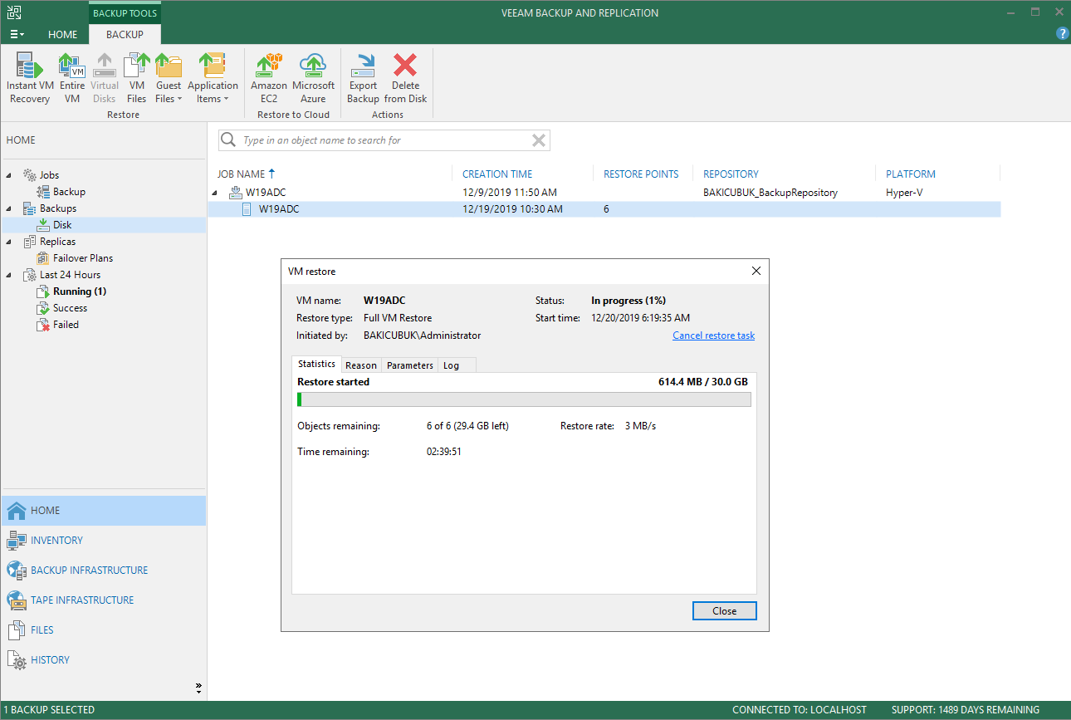This screenshot has height=720, width=1071.
Task: Open VM Files restore
Action: tap(136, 78)
